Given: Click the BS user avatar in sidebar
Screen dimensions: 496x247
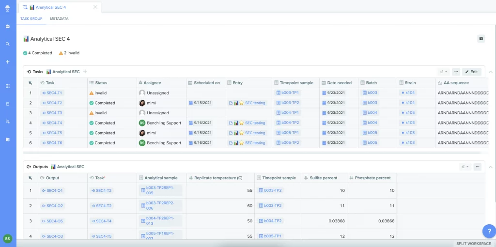Looking at the screenshot, I should tap(8, 239).
